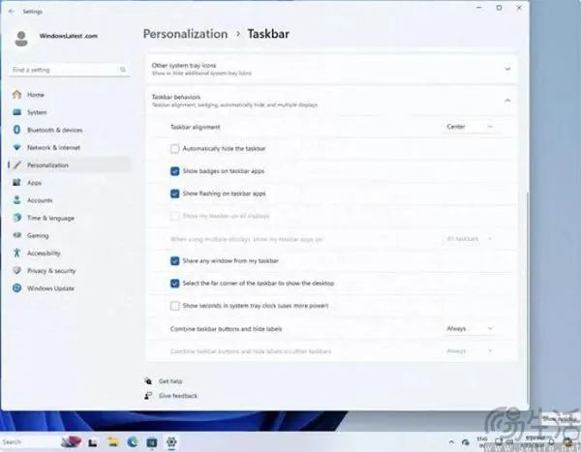Click the Gaming icon in sidebar

tap(16, 235)
